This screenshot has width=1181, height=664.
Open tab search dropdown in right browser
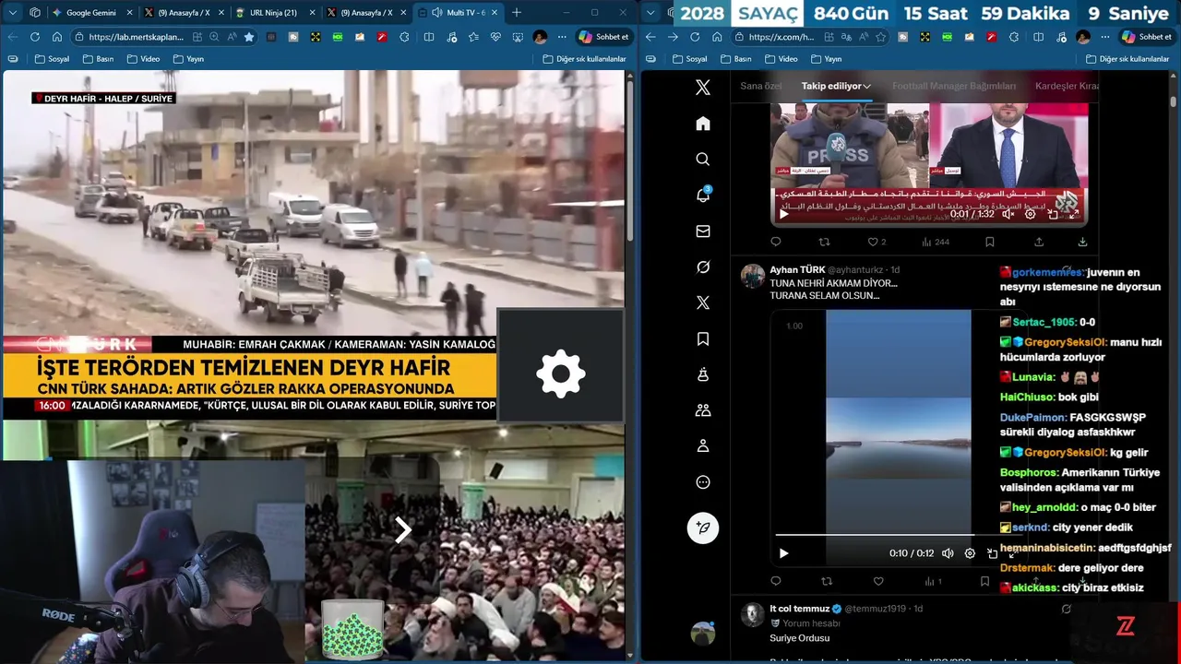pos(652,13)
